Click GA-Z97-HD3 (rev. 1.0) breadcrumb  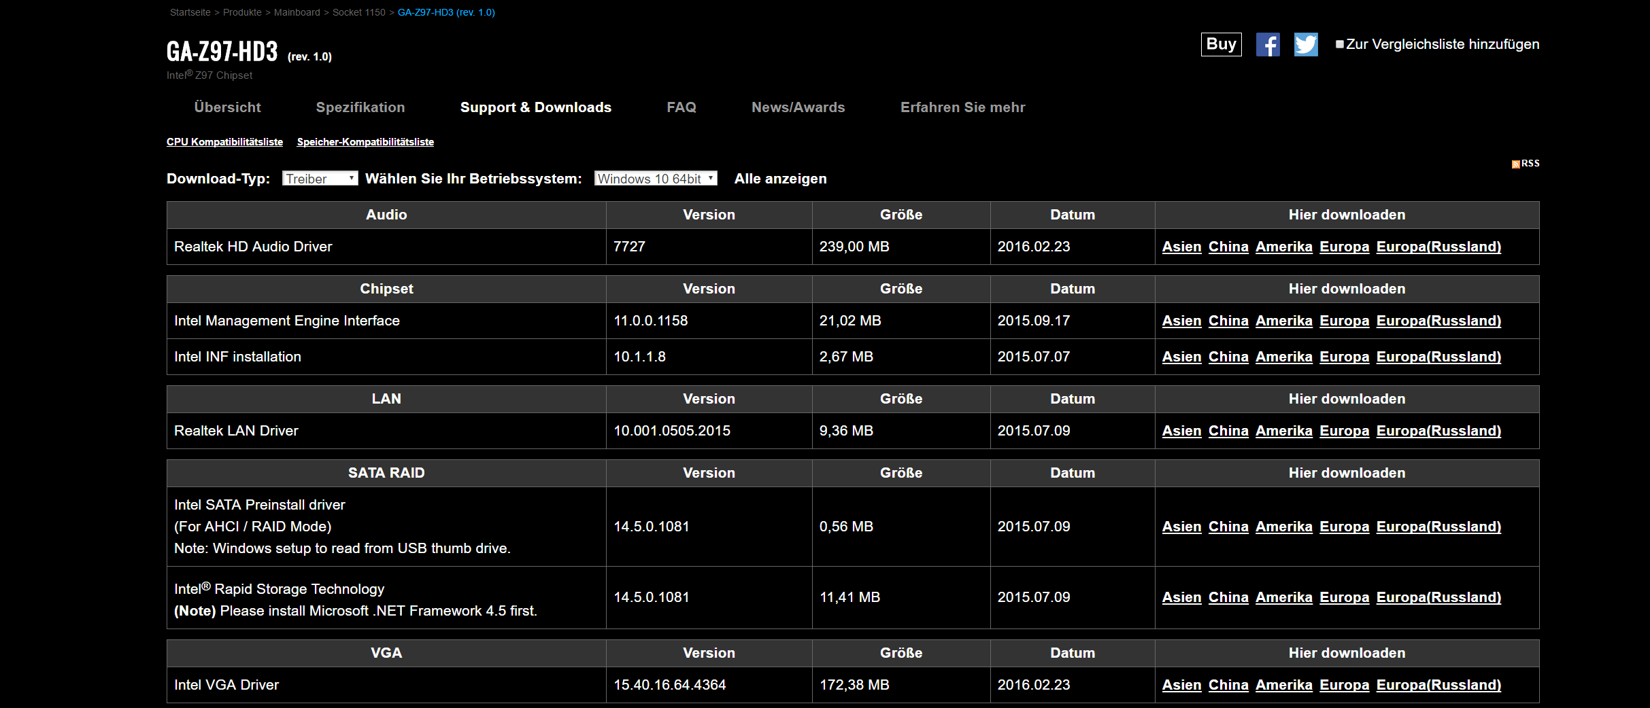coord(446,12)
